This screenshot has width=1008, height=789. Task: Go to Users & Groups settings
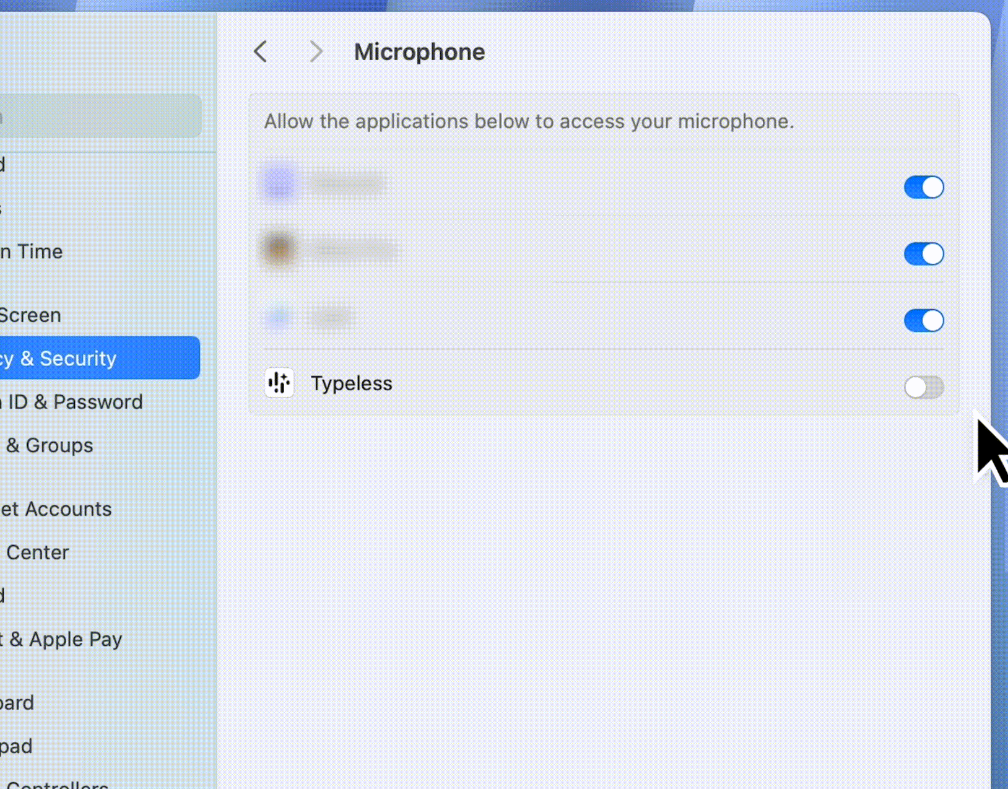click(50, 445)
